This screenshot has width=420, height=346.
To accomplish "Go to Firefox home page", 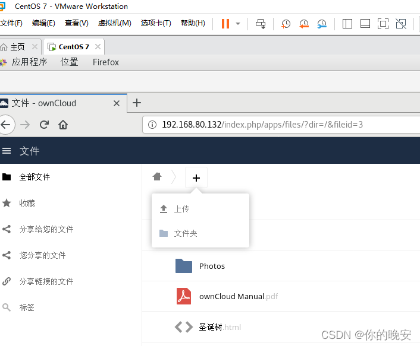I will coord(63,125).
